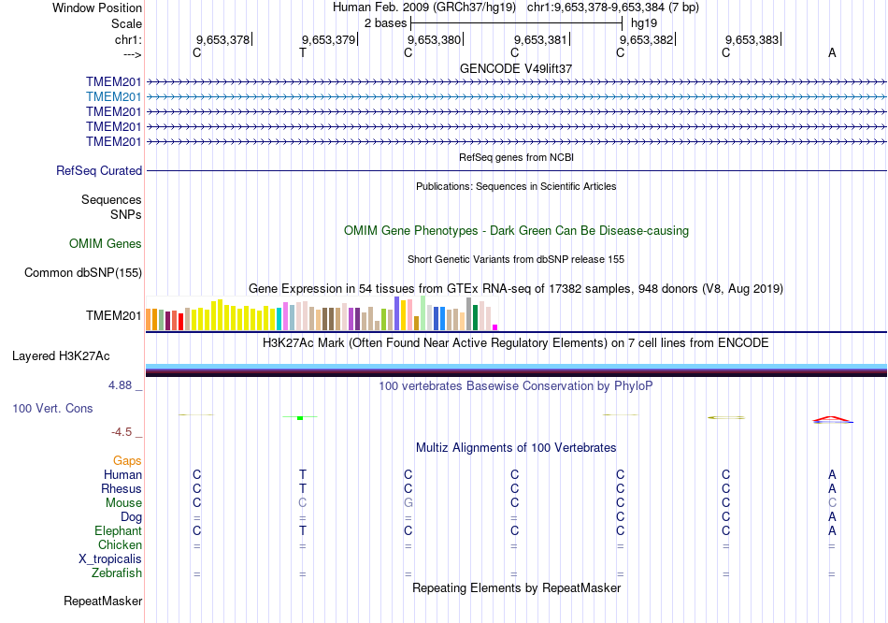Screen dimensions: 888x623
Task: Open Multiz Alignments of 100 Vertebrates title
Action: pyautogui.click(x=516, y=448)
